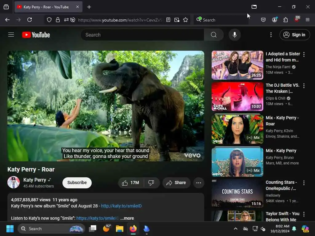Image resolution: width=315 pixels, height=236 pixels.
Task: Open Windows Start menu
Action: point(10,229)
